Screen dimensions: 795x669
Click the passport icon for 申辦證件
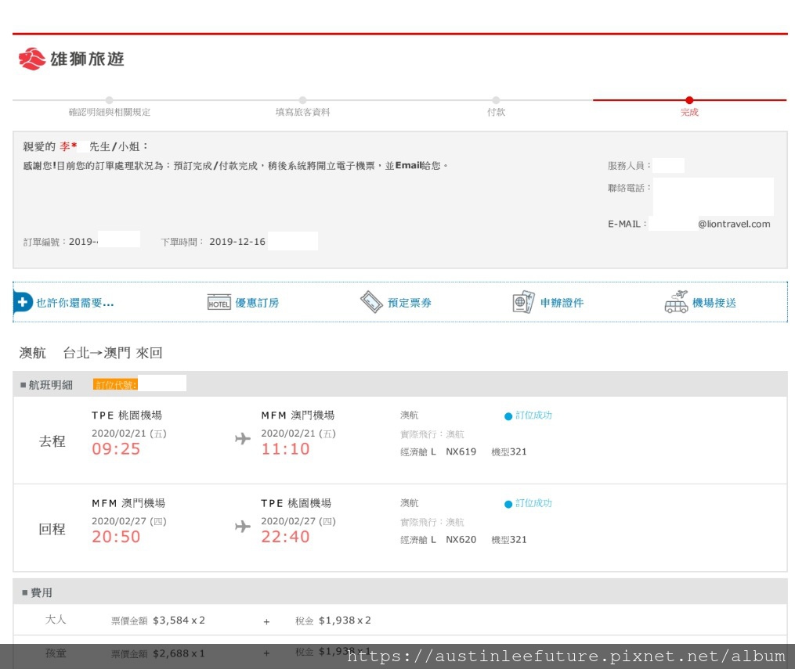[523, 302]
